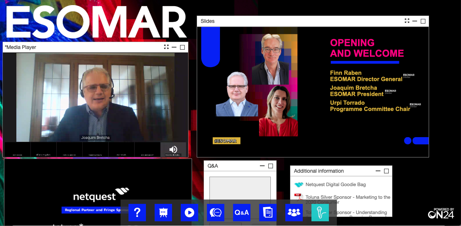Minimize the Slides window

(415, 21)
